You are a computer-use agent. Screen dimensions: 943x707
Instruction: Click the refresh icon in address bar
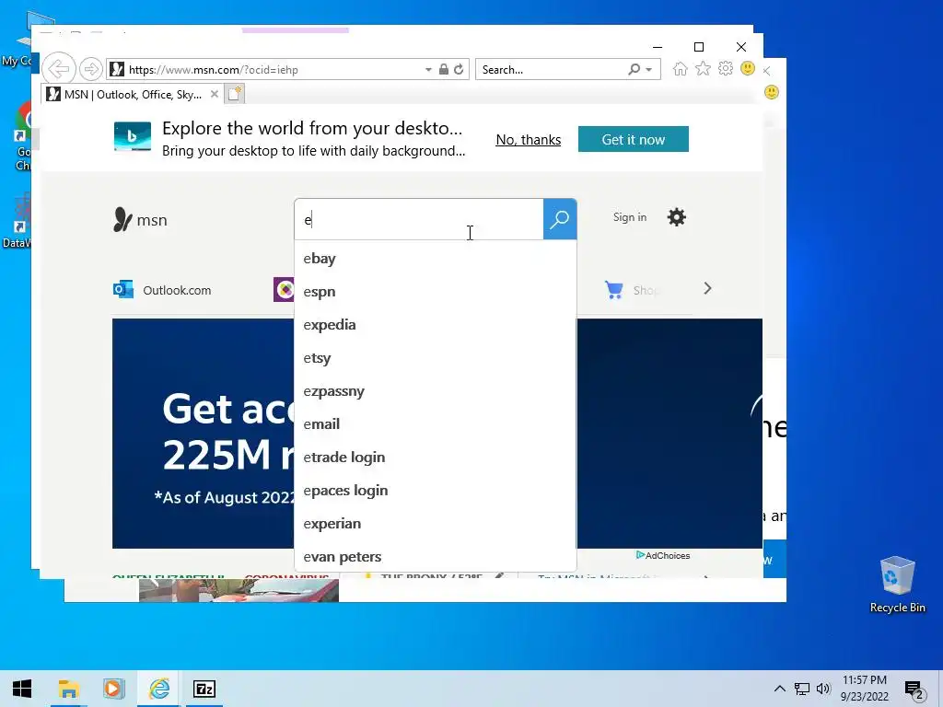click(x=459, y=69)
